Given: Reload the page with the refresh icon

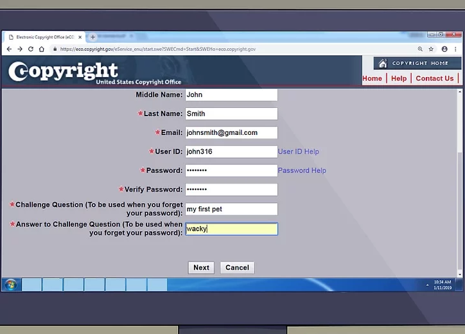Looking at the screenshot, I should coord(31,49).
